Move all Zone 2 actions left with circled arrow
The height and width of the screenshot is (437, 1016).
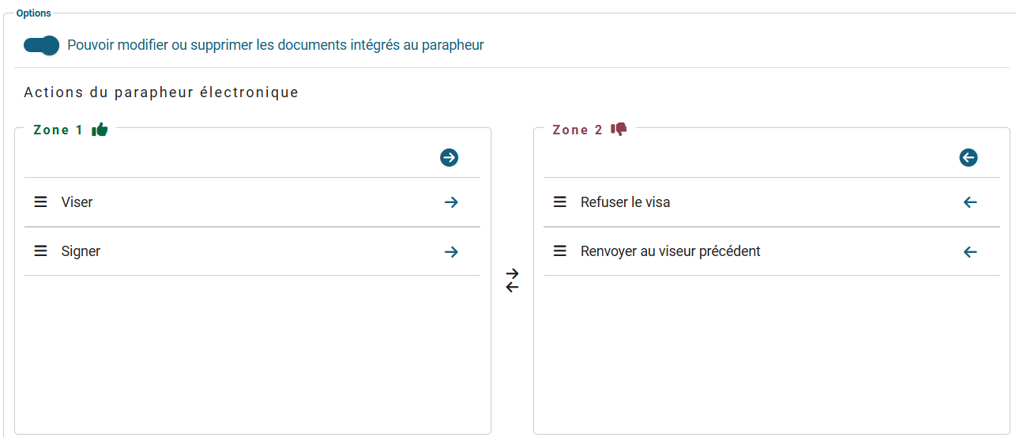point(969,158)
